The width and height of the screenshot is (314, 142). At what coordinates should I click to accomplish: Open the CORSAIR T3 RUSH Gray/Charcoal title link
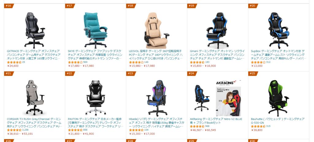34,123
